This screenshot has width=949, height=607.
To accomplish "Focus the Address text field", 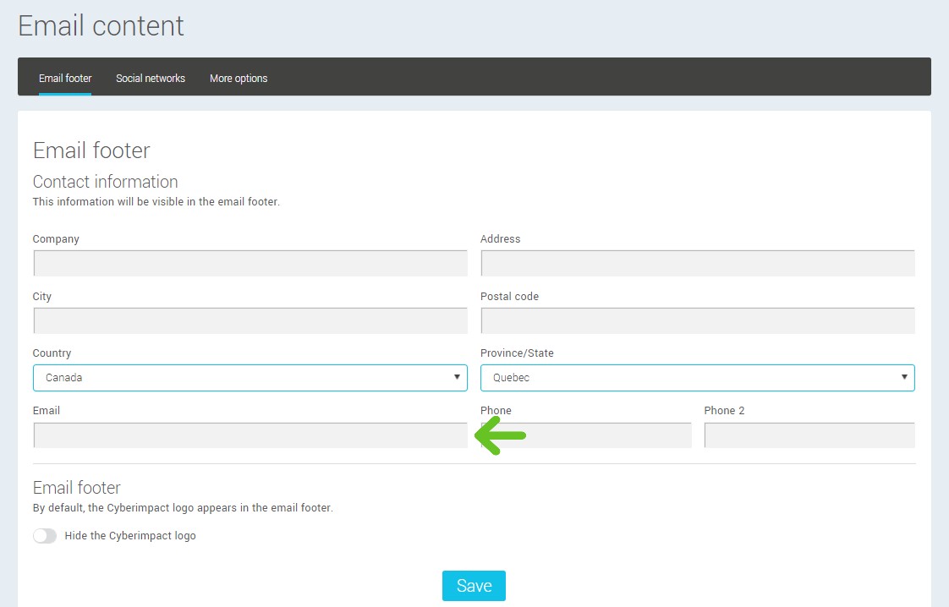I will [697, 264].
